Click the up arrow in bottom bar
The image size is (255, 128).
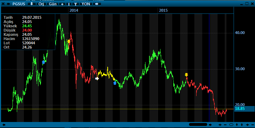click(x=237, y=125)
